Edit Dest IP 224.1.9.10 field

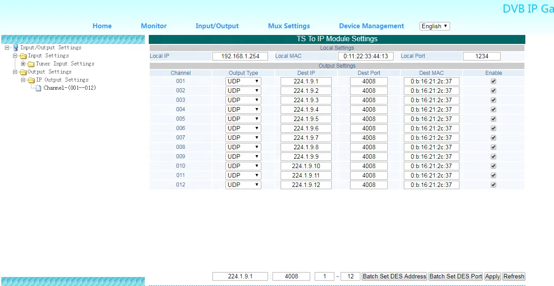[306, 166]
